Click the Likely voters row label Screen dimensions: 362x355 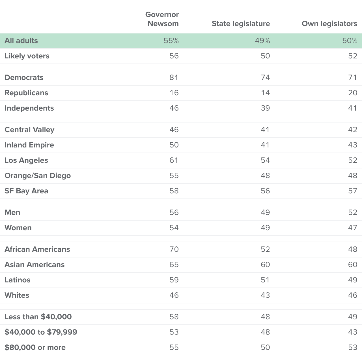(x=27, y=56)
